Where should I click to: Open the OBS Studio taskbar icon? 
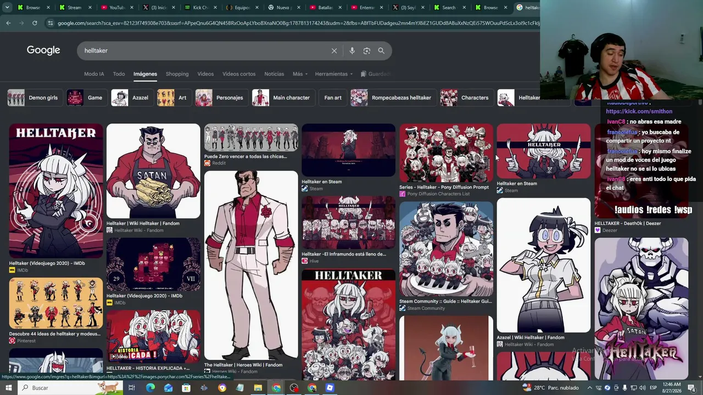[294, 388]
